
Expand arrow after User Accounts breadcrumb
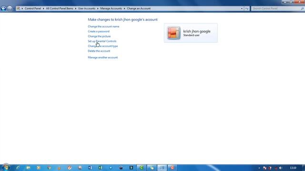(x=98, y=9)
